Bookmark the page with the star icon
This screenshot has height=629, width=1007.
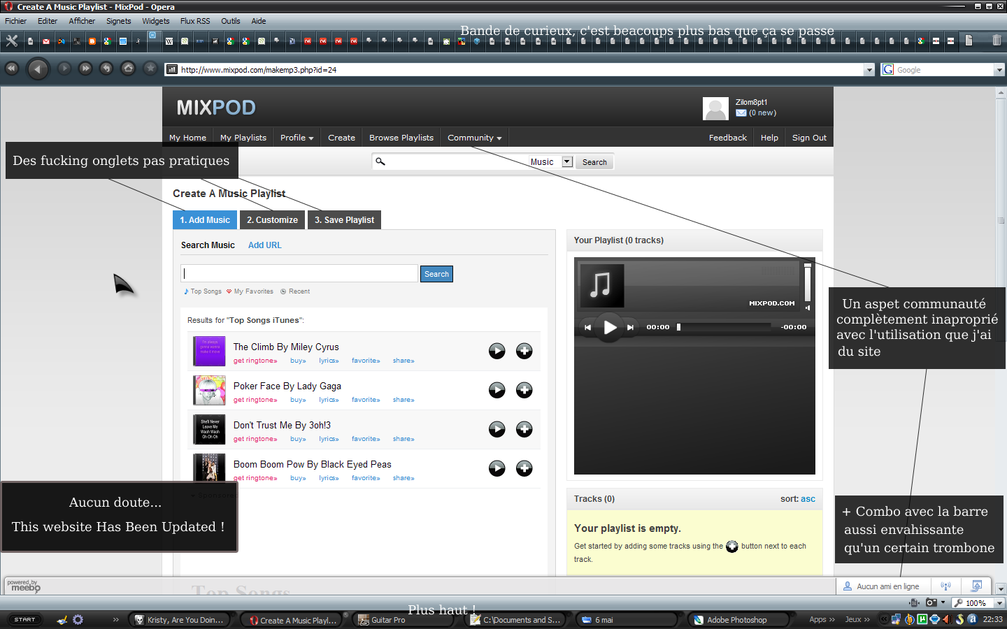(150, 68)
